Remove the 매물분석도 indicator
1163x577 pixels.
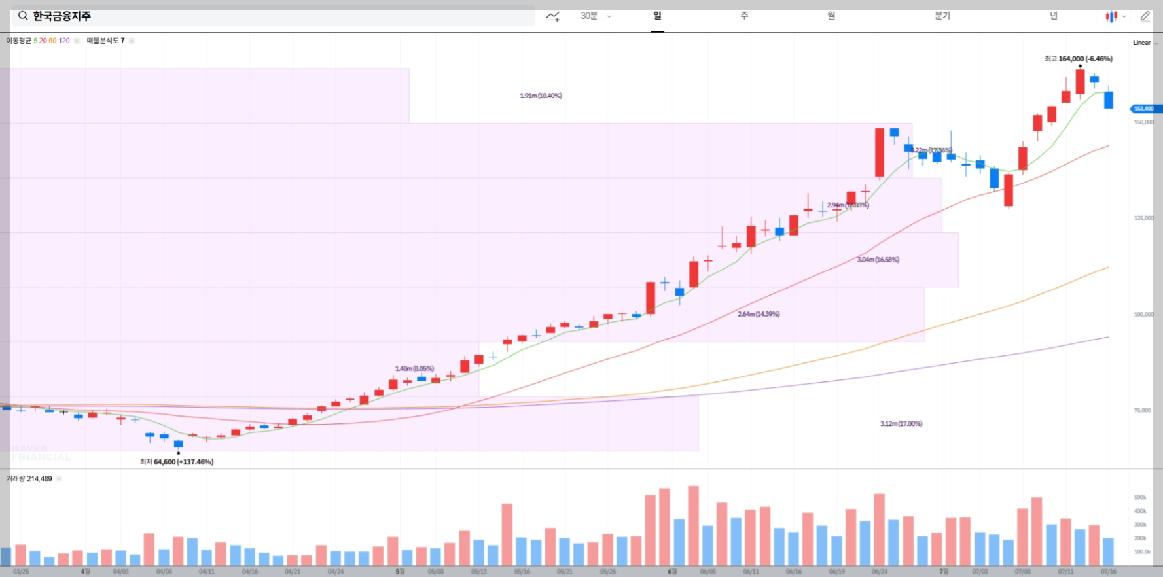pyautogui.click(x=132, y=41)
